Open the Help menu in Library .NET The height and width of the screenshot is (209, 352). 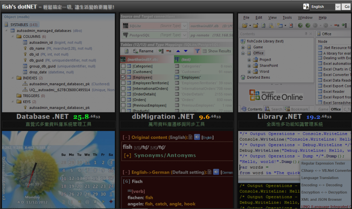pyautogui.click(x=322, y=18)
